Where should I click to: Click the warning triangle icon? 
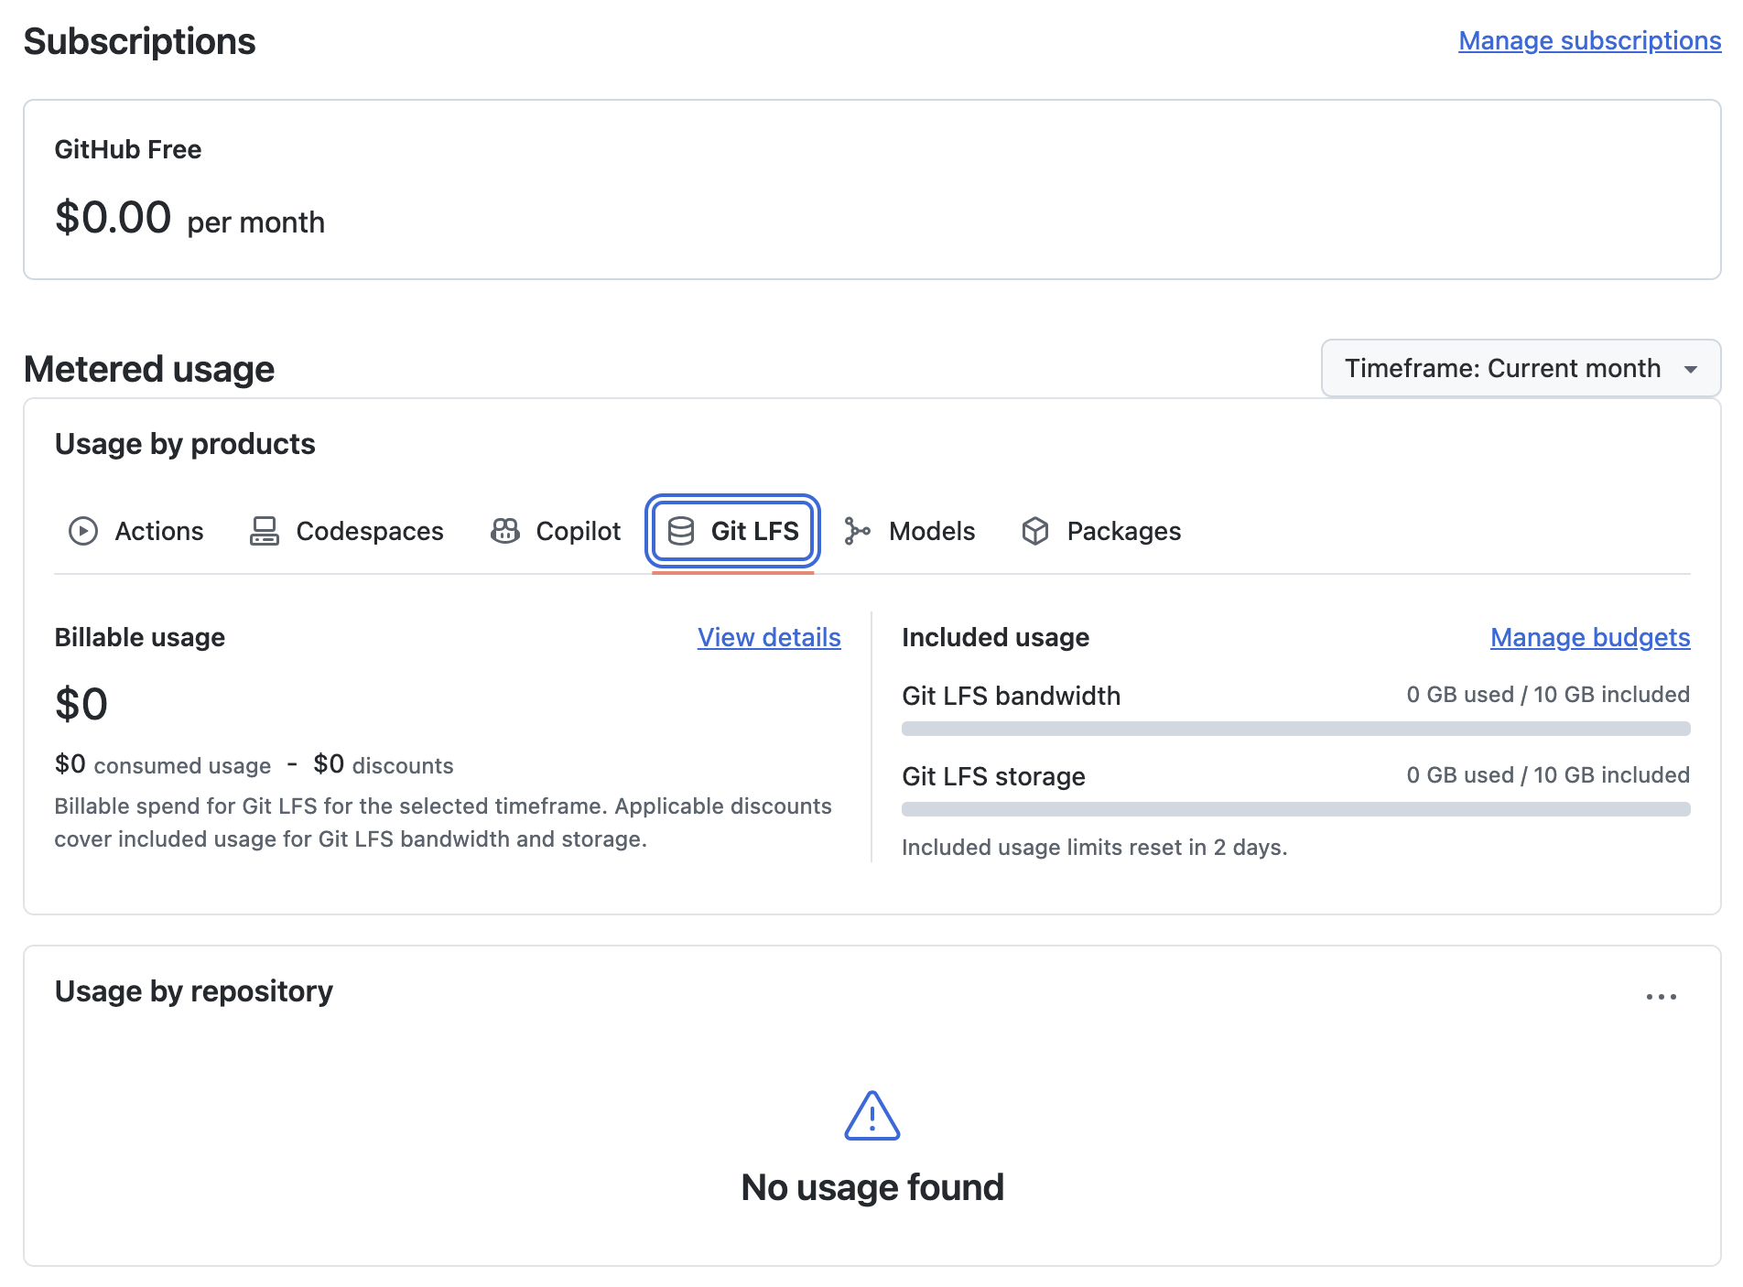point(872,1116)
